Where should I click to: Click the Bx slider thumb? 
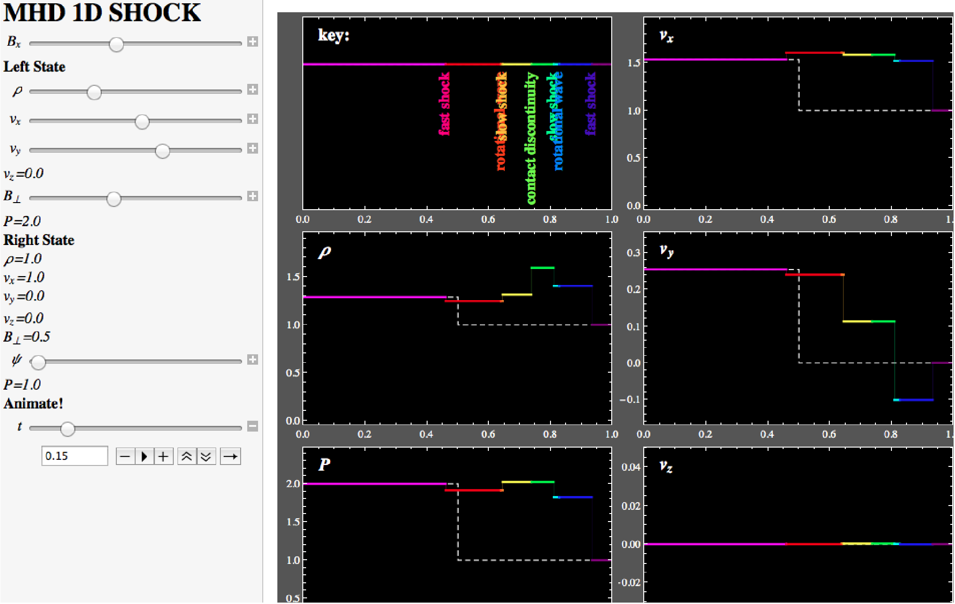pyautogui.click(x=116, y=44)
